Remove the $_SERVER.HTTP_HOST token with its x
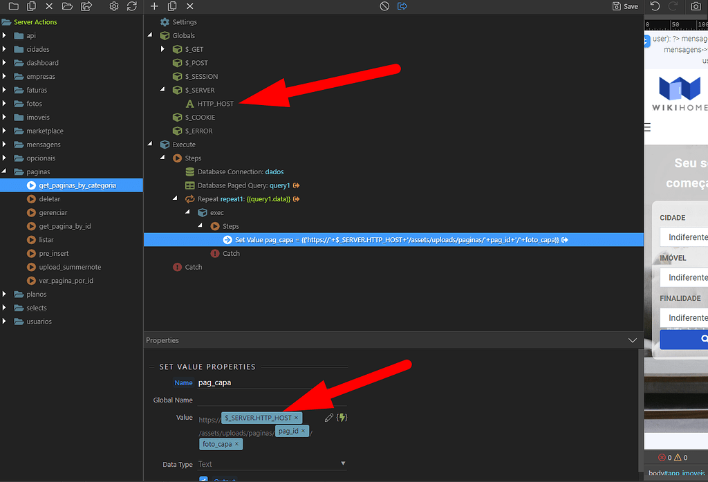Image resolution: width=708 pixels, height=482 pixels. (297, 417)
